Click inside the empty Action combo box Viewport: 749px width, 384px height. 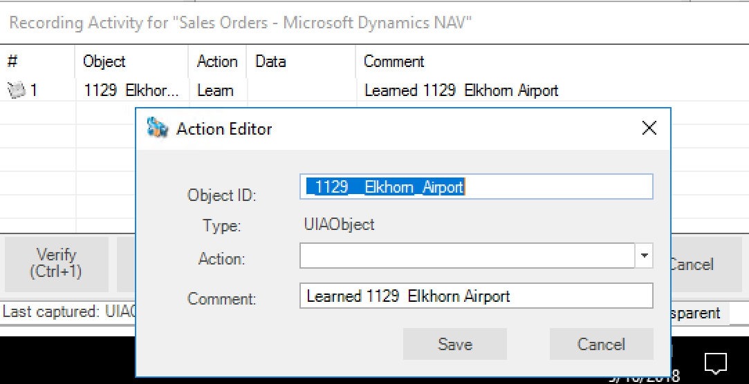click(467, 256)
